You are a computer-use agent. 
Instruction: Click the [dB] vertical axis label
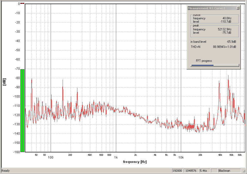[x=4, y=82]
